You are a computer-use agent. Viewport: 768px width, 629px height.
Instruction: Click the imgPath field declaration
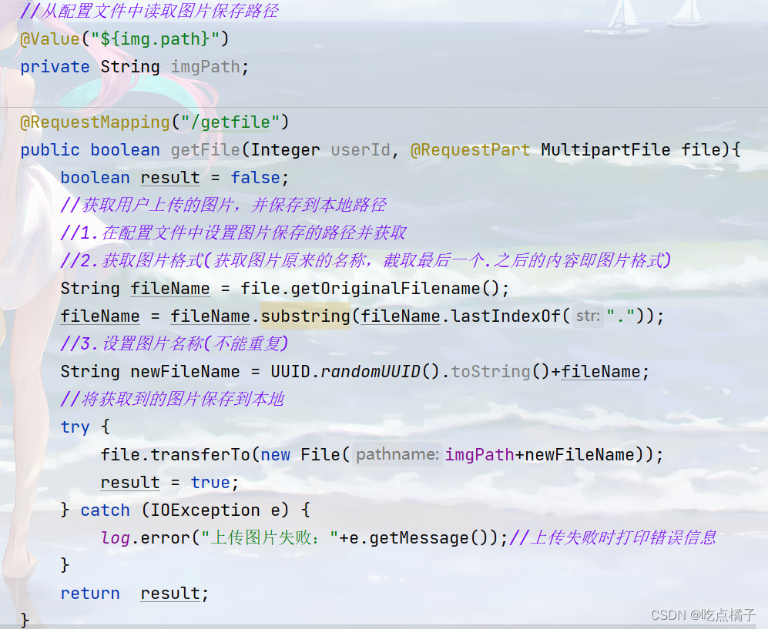click(206, 66)
